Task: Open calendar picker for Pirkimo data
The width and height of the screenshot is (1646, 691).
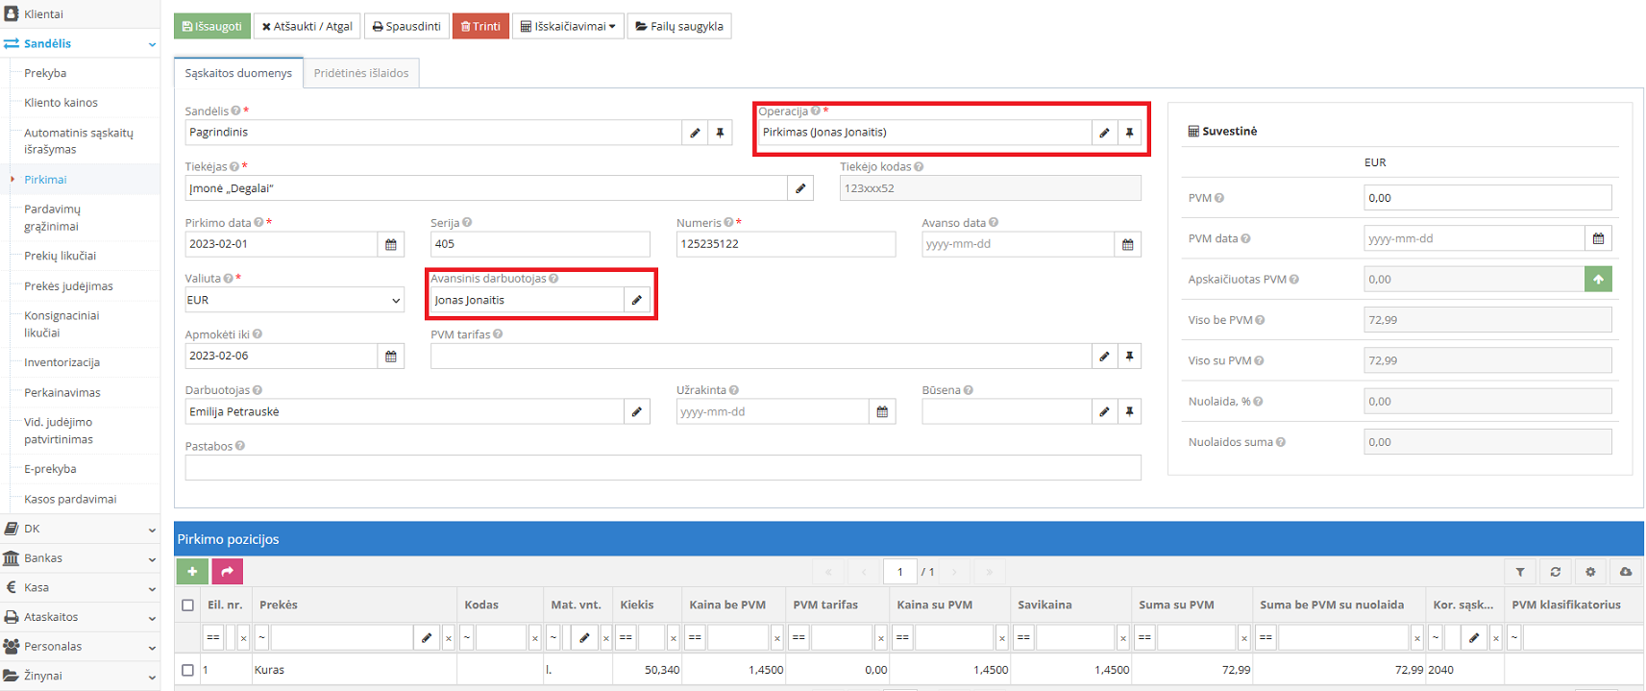Action: pos(391,244)
